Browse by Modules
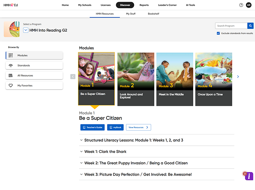The height and width of the screenshot is (190, 255). [34, 55]
